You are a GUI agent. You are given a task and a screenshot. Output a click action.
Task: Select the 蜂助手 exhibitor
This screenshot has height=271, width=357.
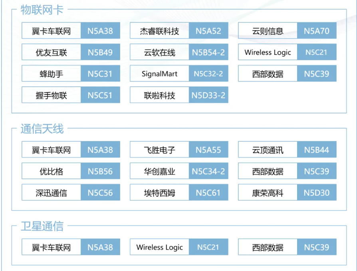[51, 73]
